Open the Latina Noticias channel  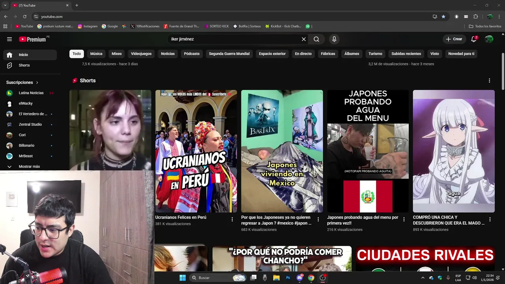30,93
